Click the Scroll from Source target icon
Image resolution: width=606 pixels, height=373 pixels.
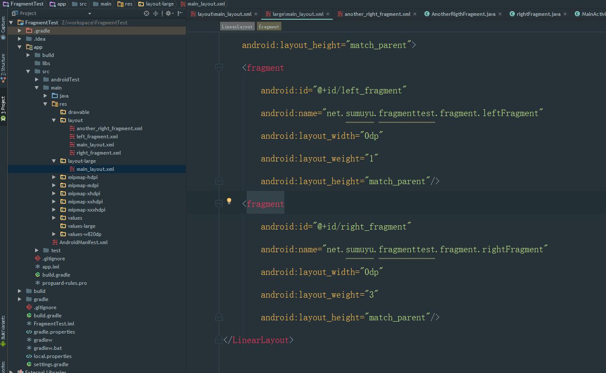click(146, 13)
